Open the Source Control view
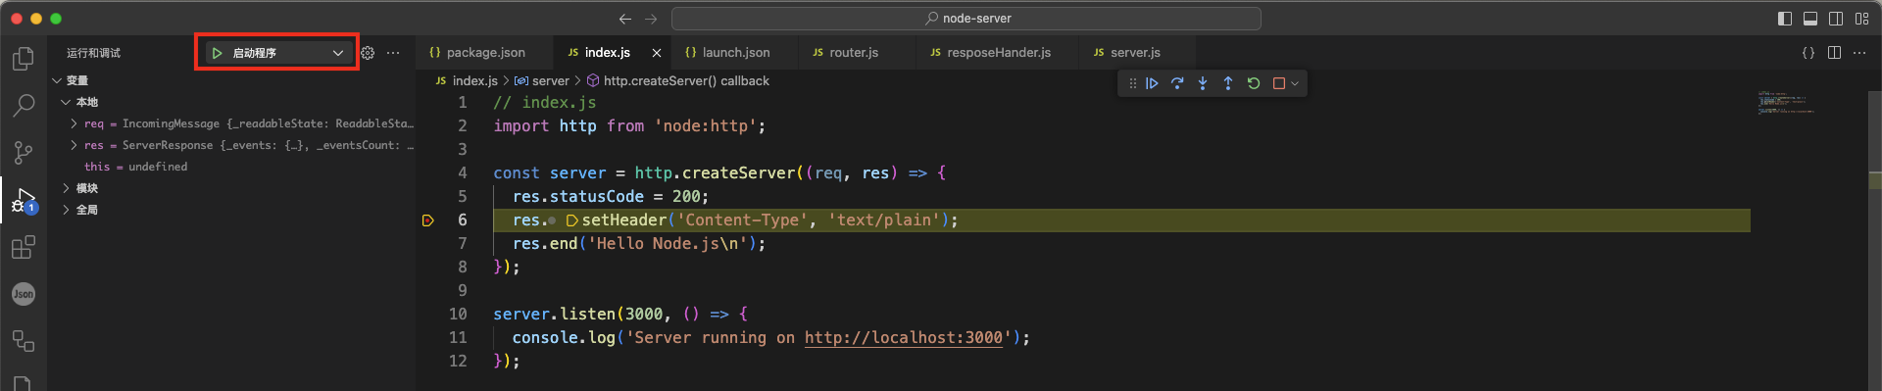 24,152
